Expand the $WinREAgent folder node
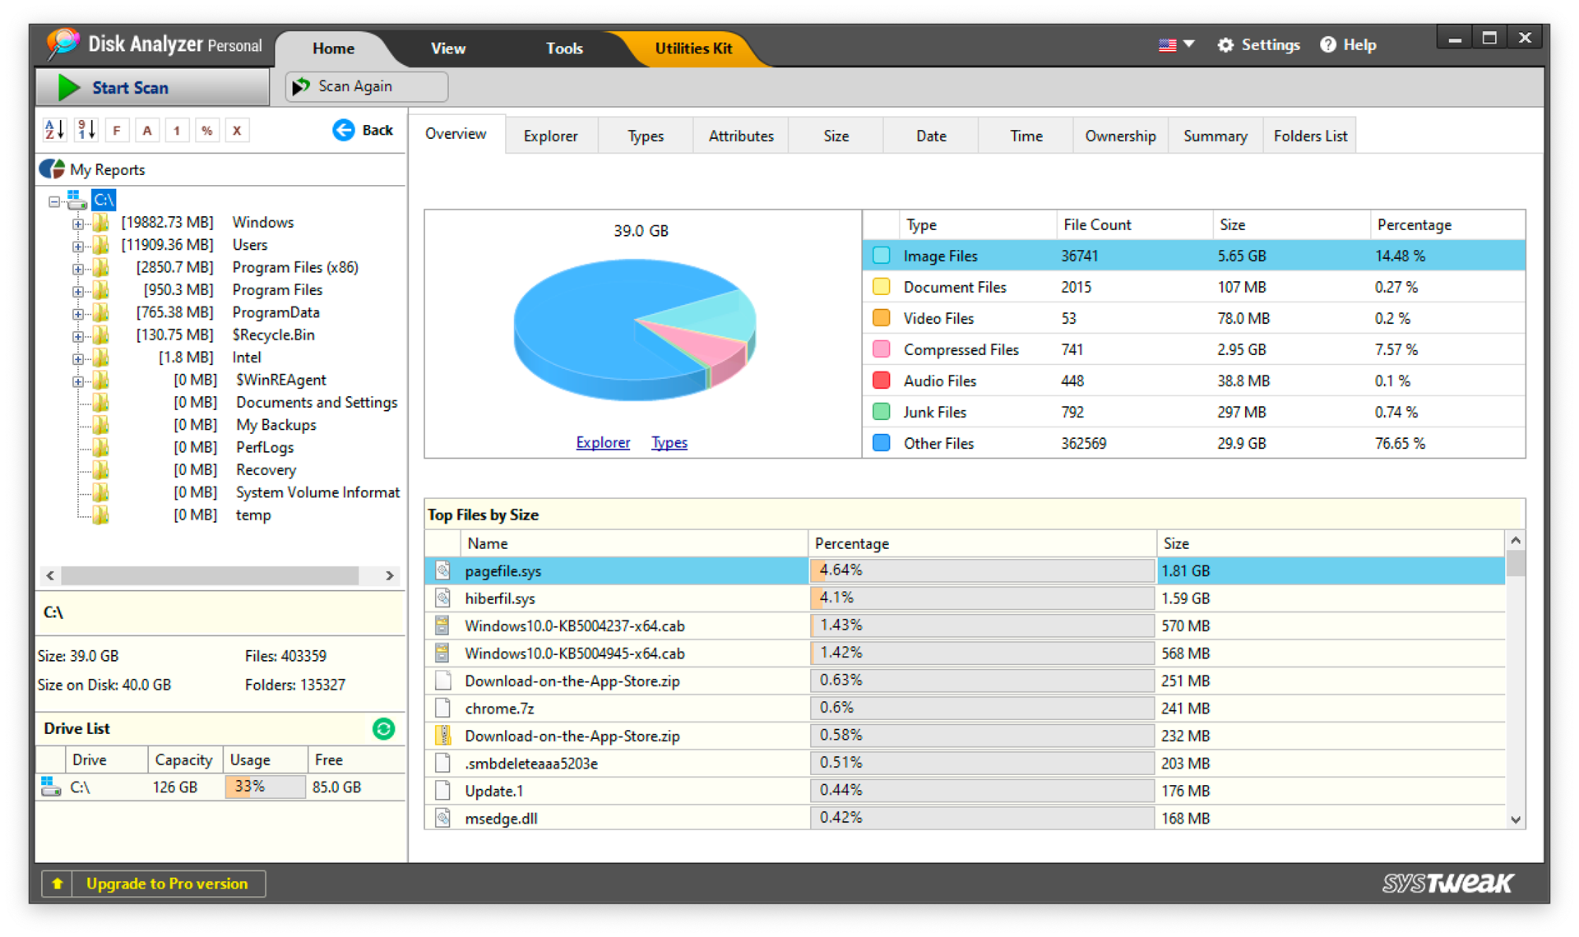The image size is (1579, 937). click(77, 381)
